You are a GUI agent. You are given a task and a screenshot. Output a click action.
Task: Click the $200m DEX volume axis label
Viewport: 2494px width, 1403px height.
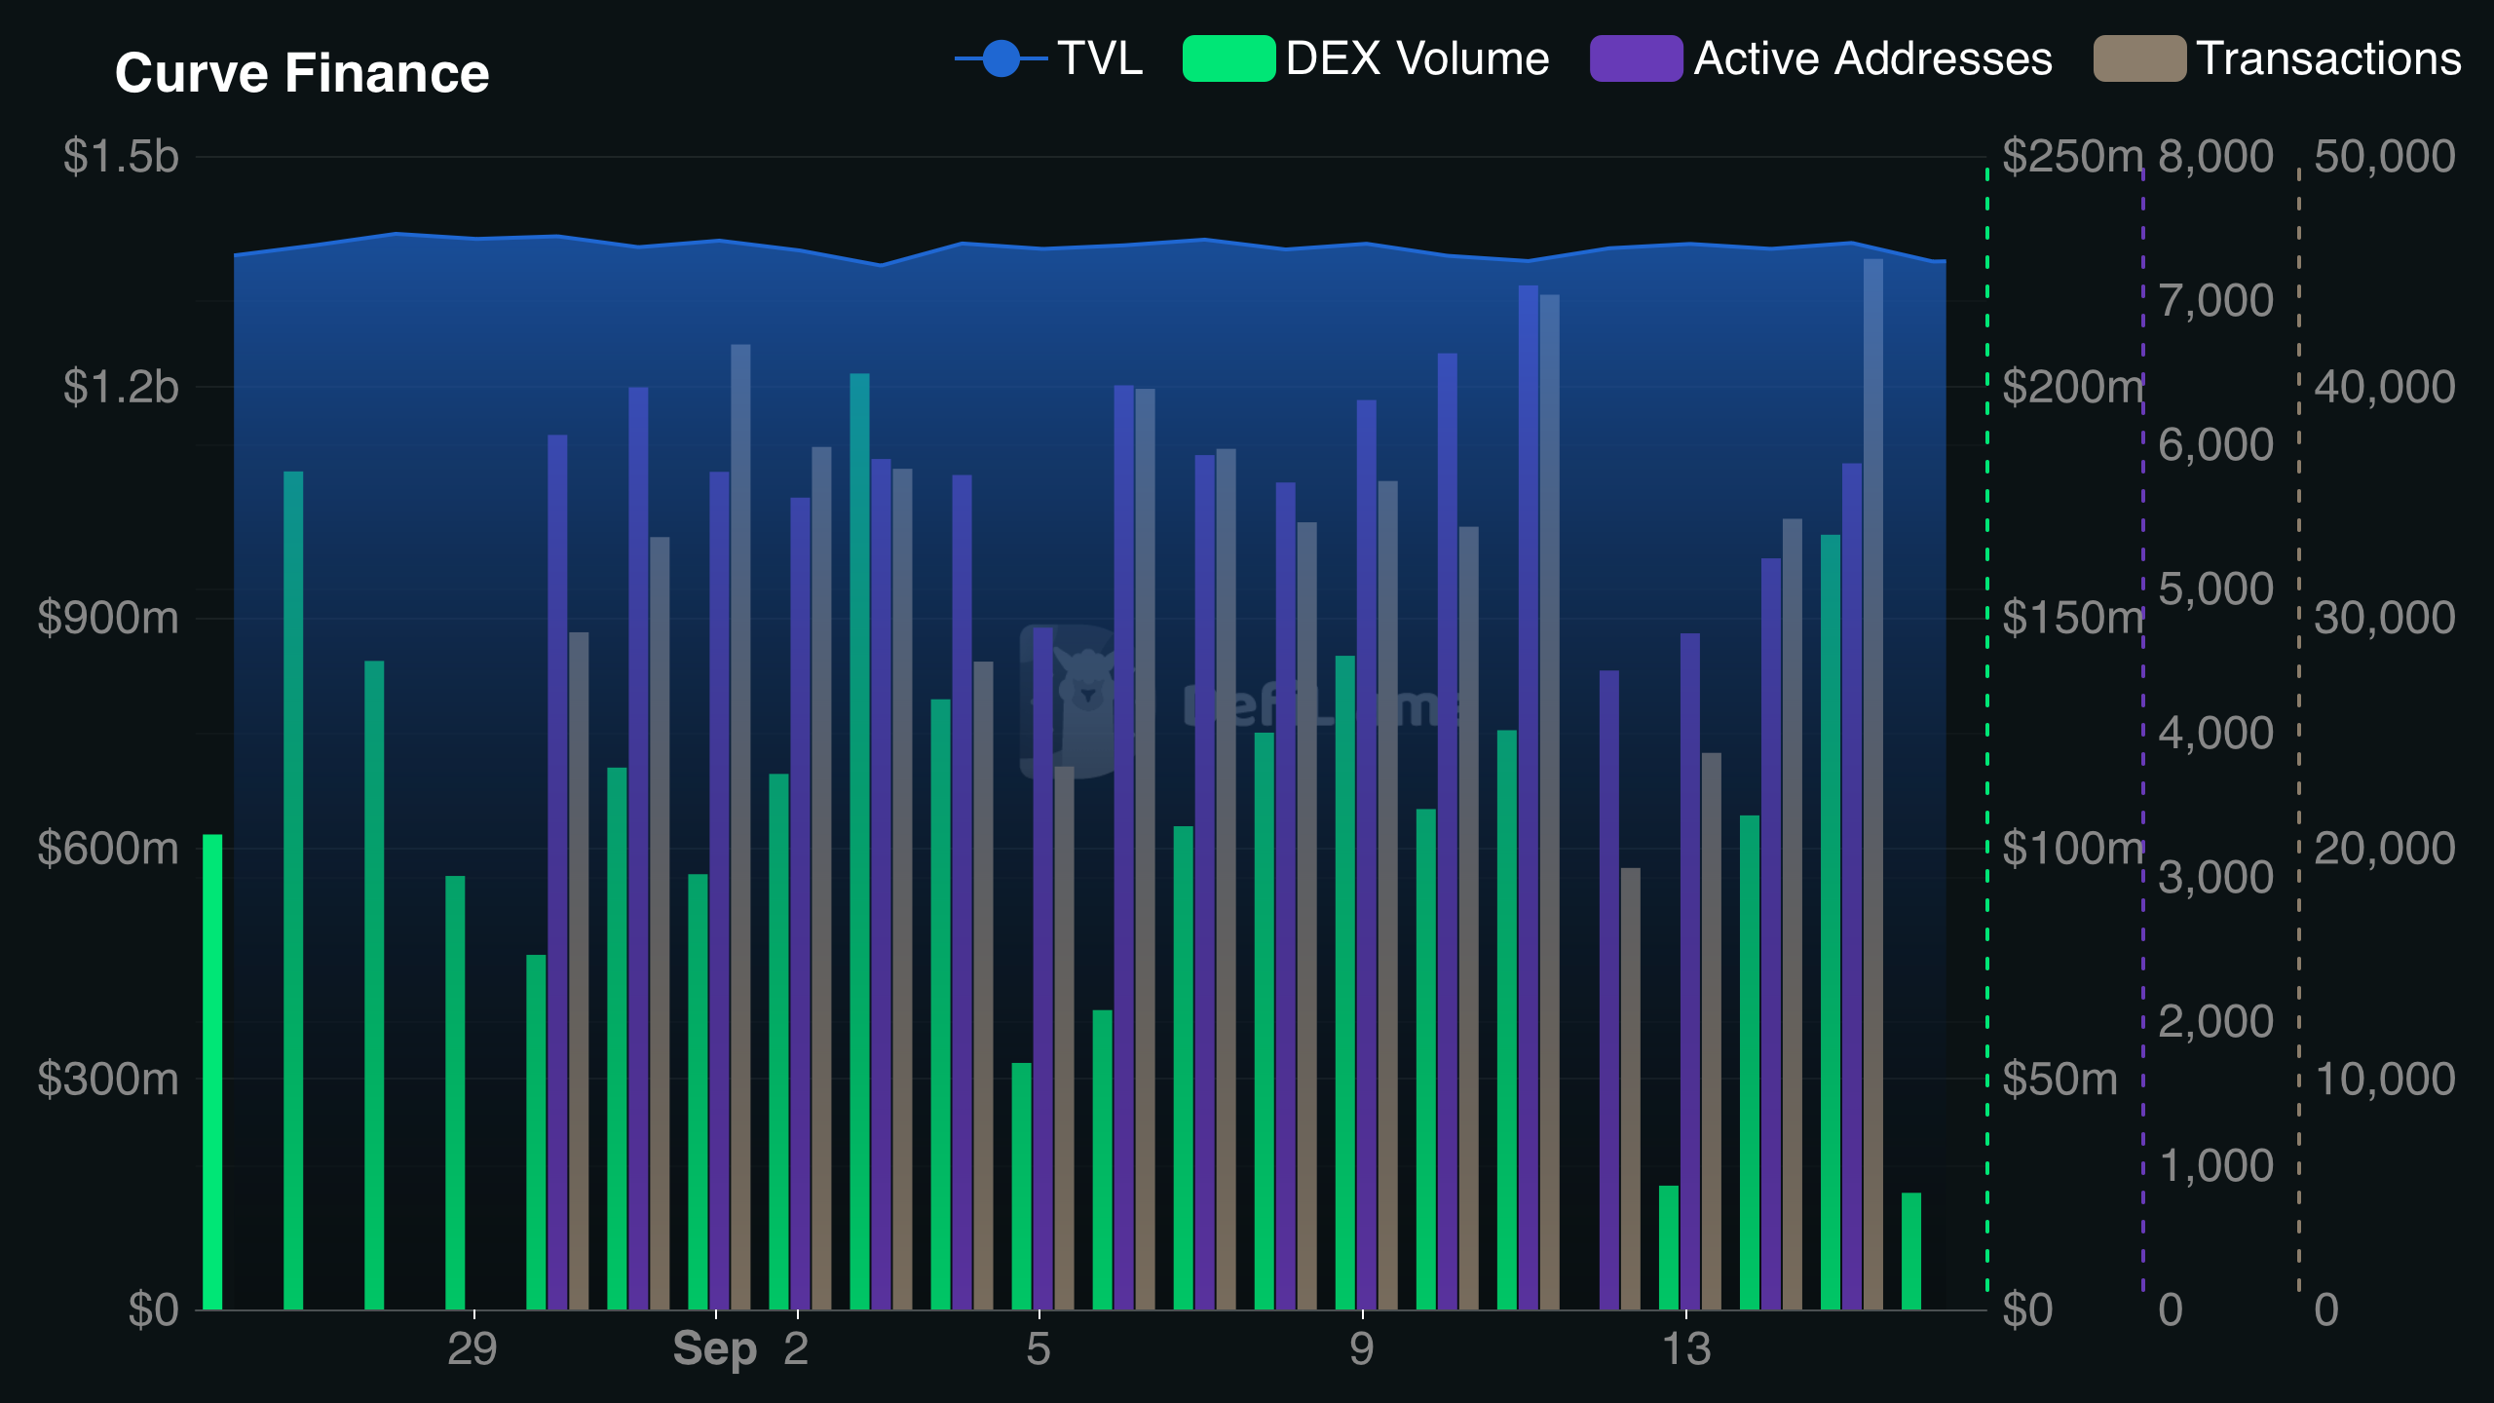coord(2073,387)
